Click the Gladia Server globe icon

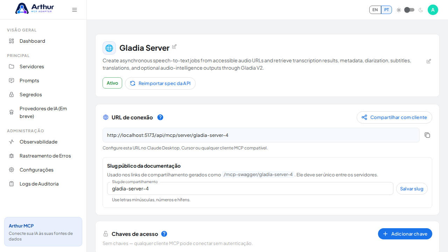click(109, 48)
